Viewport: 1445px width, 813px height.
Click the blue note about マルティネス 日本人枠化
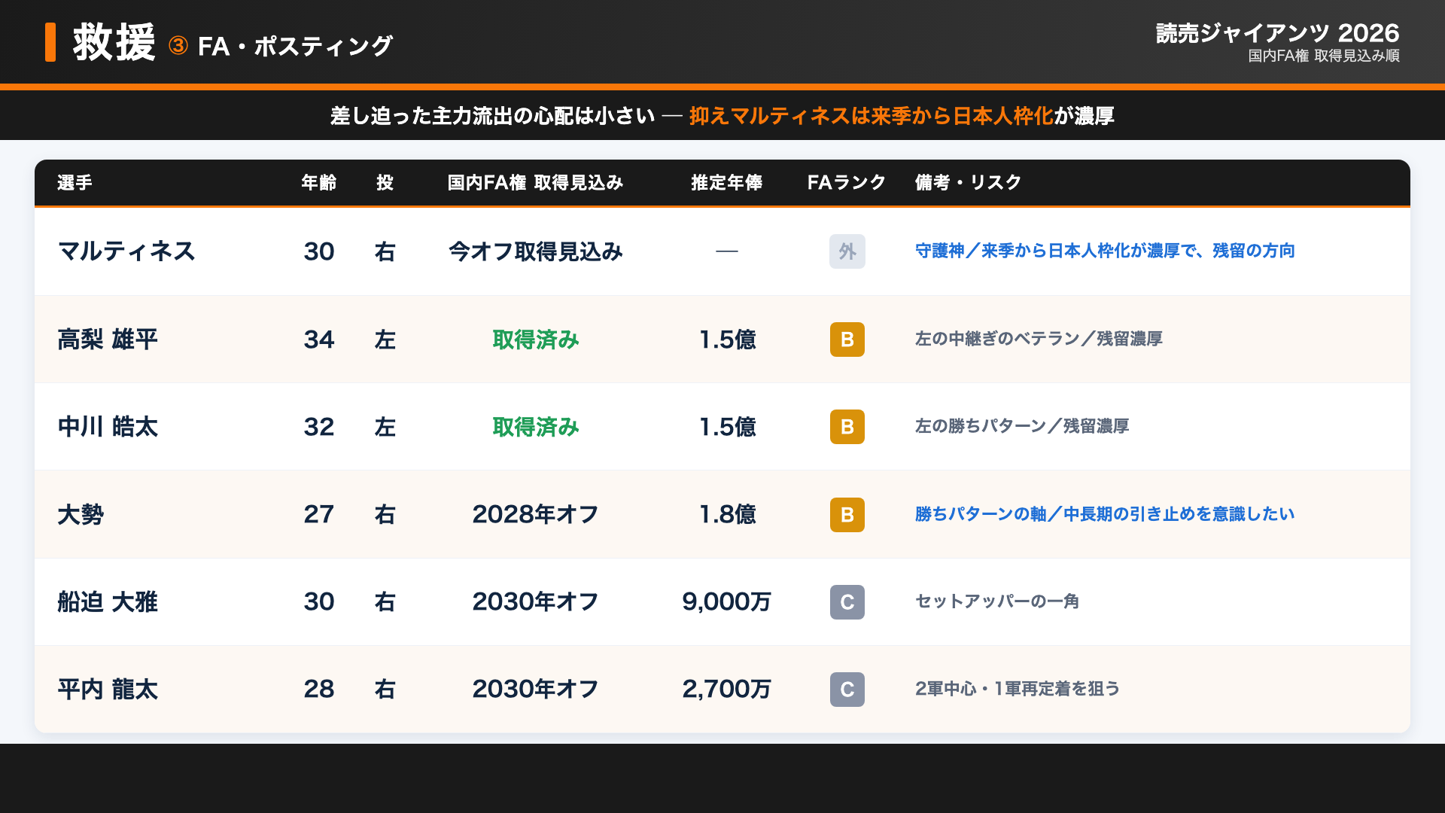[1105, 251]
